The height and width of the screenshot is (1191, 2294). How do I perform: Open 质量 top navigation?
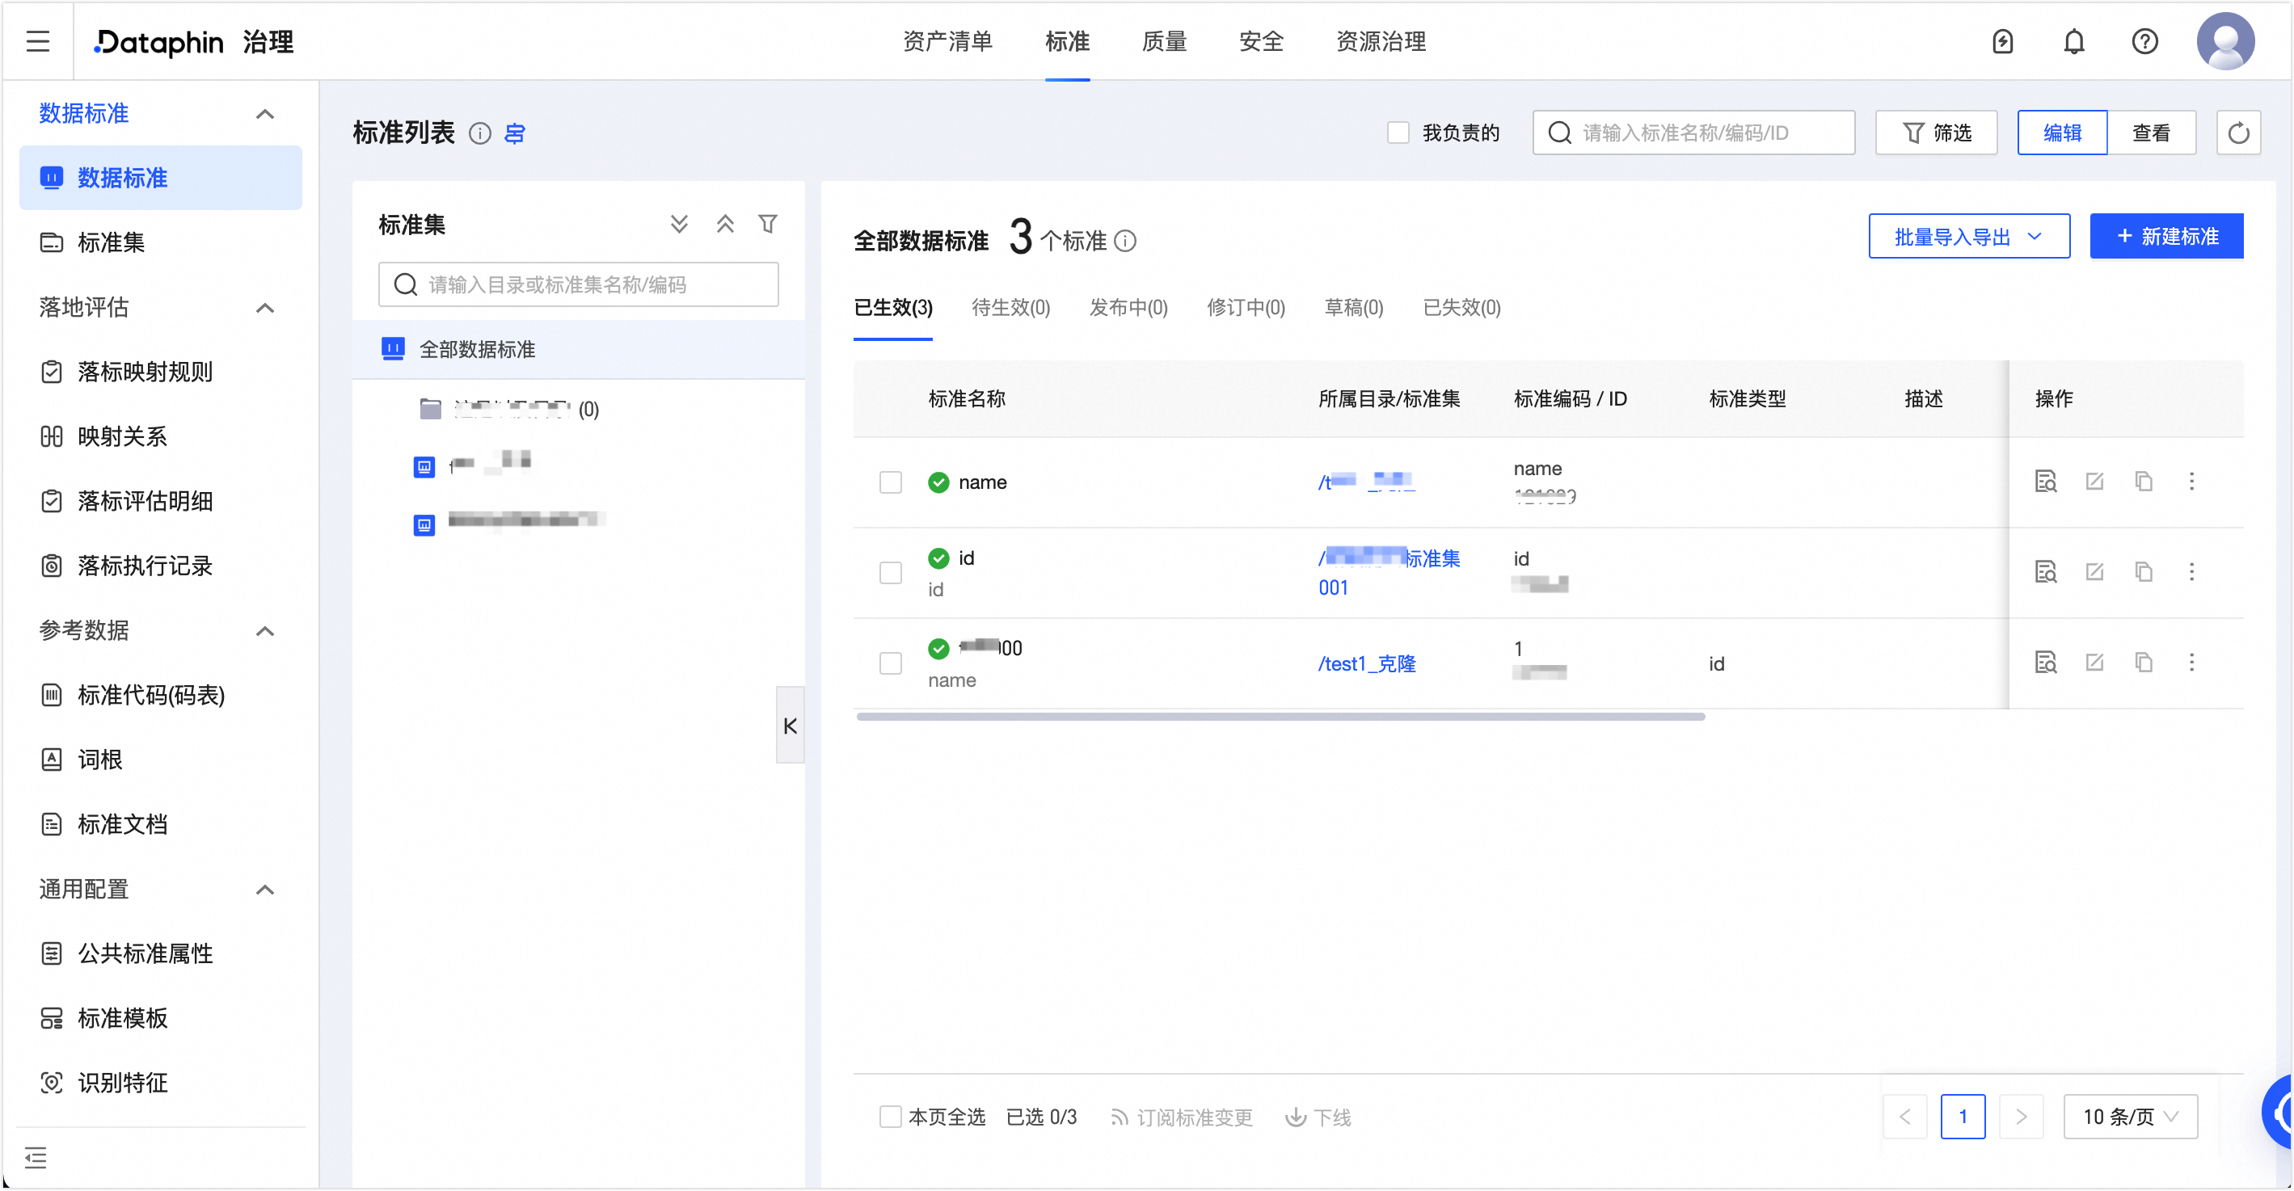(x=1164, y=41)
